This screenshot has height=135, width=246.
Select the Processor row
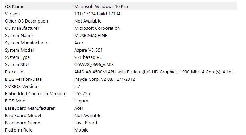coord(120,72)
